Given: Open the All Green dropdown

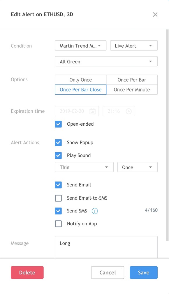Looking at the screenshot, I should [x=106, y=61].
